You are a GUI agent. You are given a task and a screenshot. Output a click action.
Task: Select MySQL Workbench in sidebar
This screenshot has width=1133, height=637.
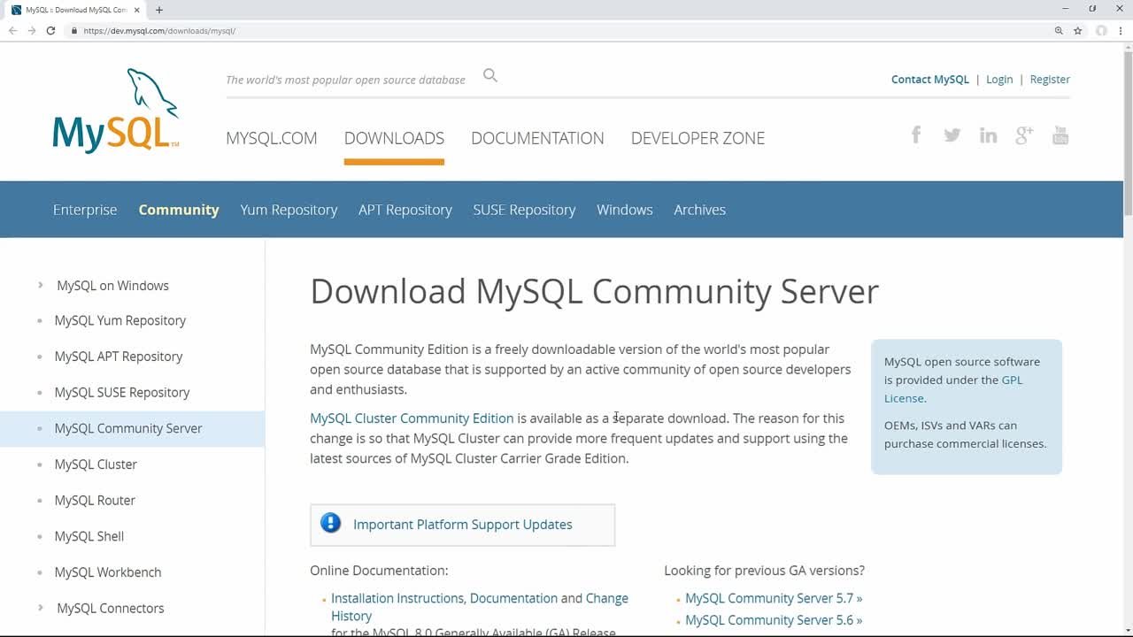[108, 572]
